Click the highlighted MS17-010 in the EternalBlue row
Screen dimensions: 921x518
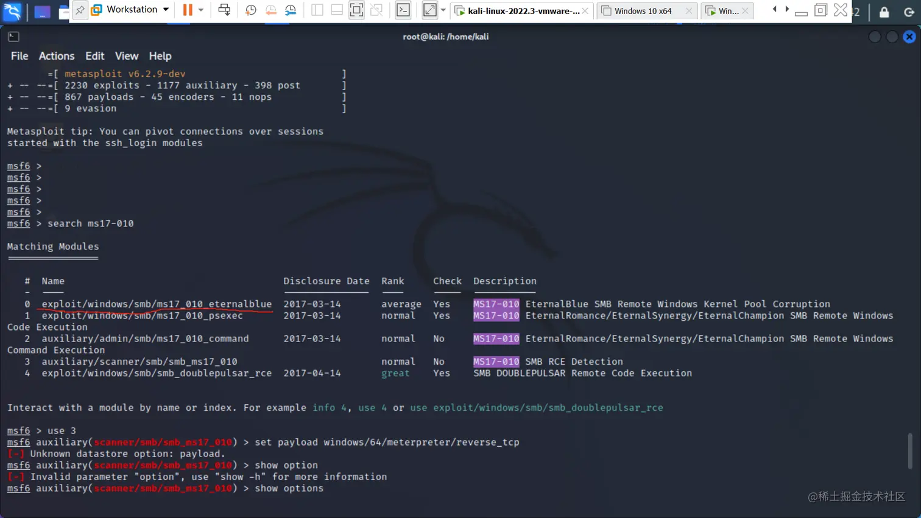coord(496,304)
